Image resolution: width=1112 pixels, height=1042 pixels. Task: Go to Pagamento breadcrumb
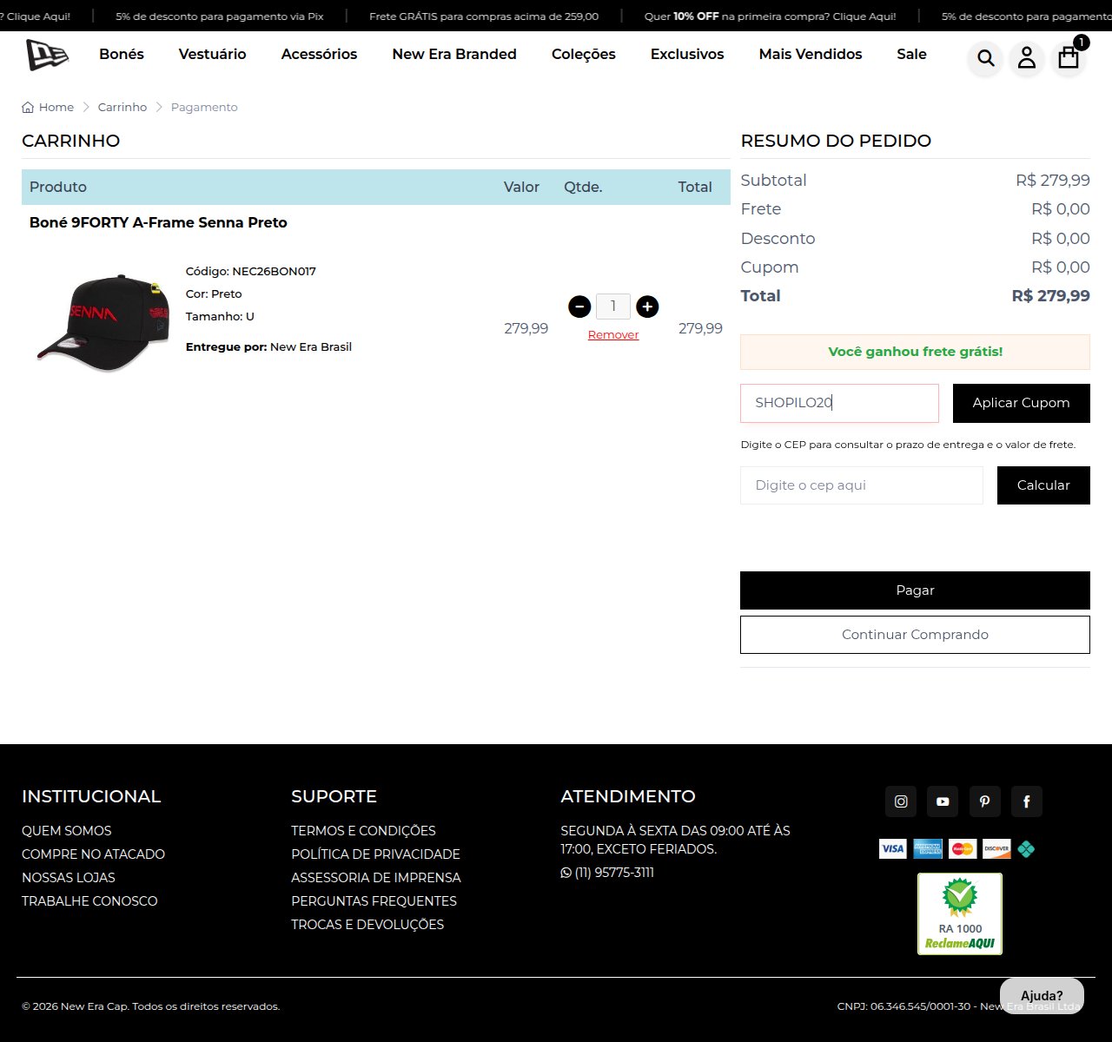(204, 107)
